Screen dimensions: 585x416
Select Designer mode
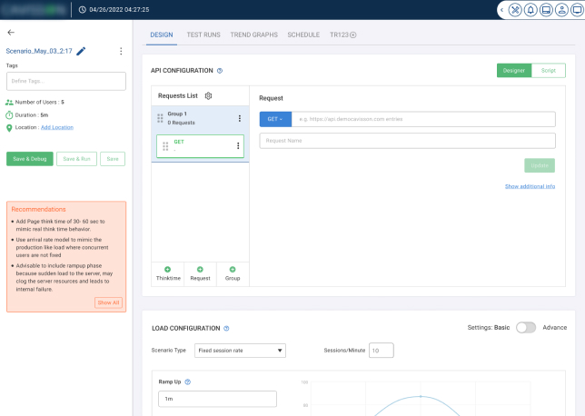(513, 70)
